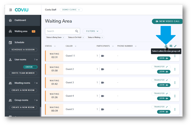Image resolution: width=192 pixels, height=126 pixels.
Task: Remove the Status is Being Seen filter
Action: (64, 38)
